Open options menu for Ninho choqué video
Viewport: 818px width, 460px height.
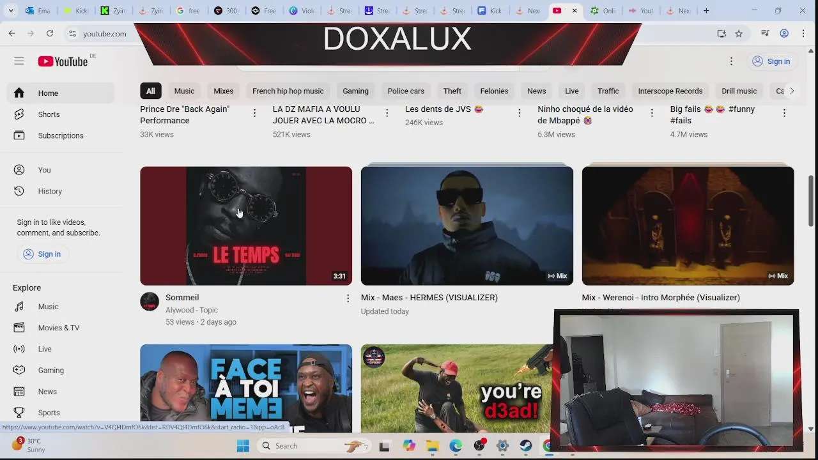[x=652, y=113]
